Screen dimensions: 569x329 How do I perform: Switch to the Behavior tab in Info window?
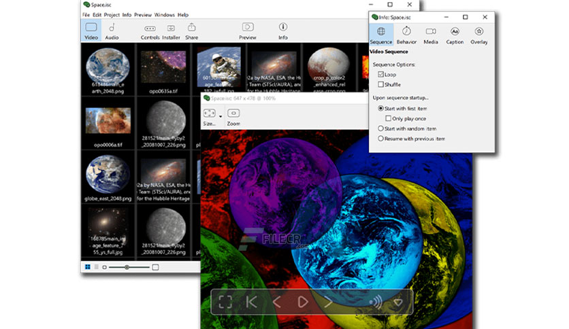point(406,35)
